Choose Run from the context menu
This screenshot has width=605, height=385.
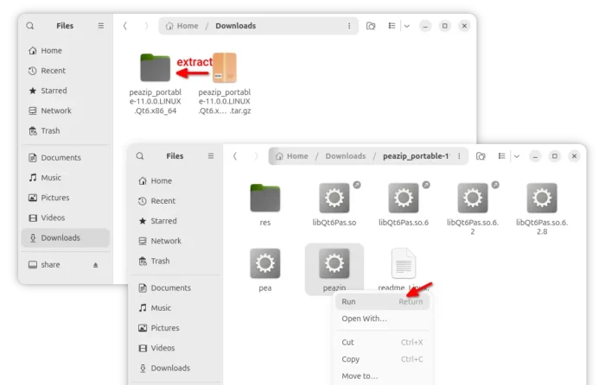(x=348, y=301)
